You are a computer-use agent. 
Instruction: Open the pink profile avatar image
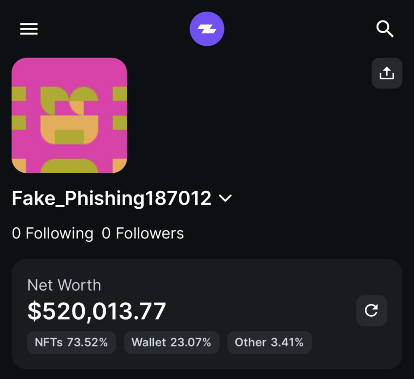point(69,115)
